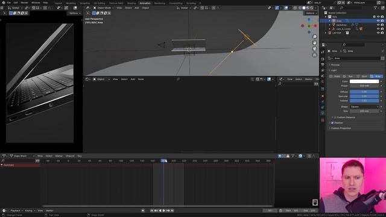The width and height of the screenshot is (386, 217).
Task: Expand the Custom Properties panel
Action: [341, 128]
